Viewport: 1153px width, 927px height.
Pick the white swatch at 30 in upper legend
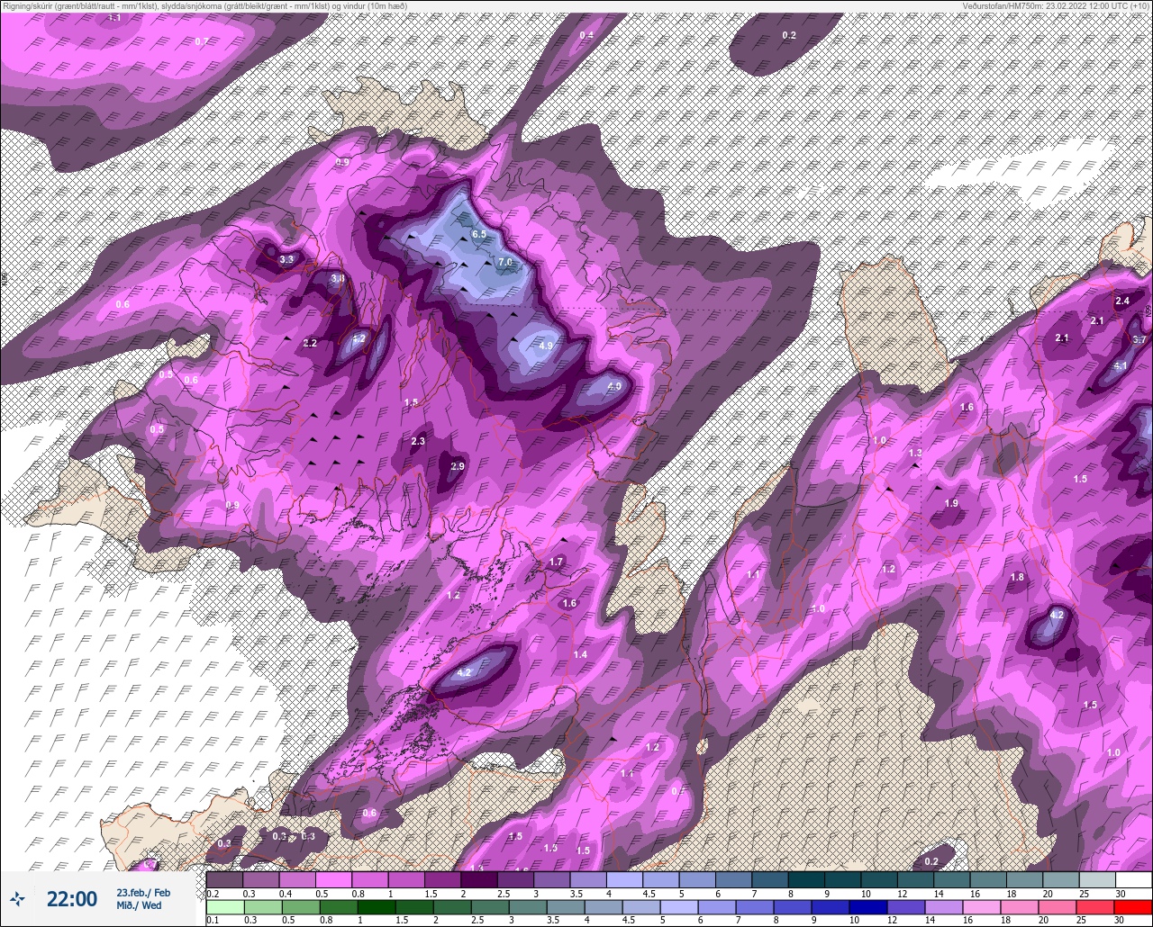click(1133, 879)
